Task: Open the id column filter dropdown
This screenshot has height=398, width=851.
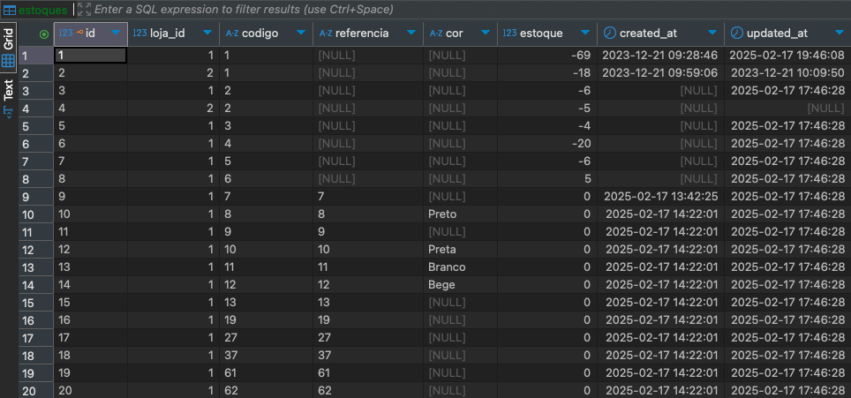Action: click(x=116, y=34)
